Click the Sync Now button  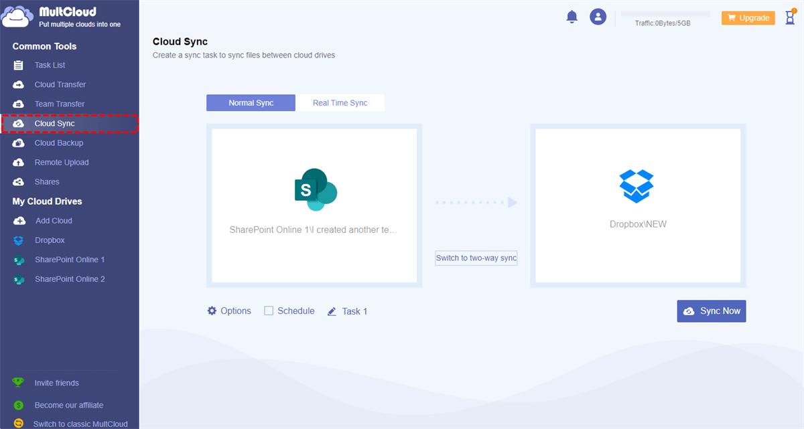[x=712, y=311]
